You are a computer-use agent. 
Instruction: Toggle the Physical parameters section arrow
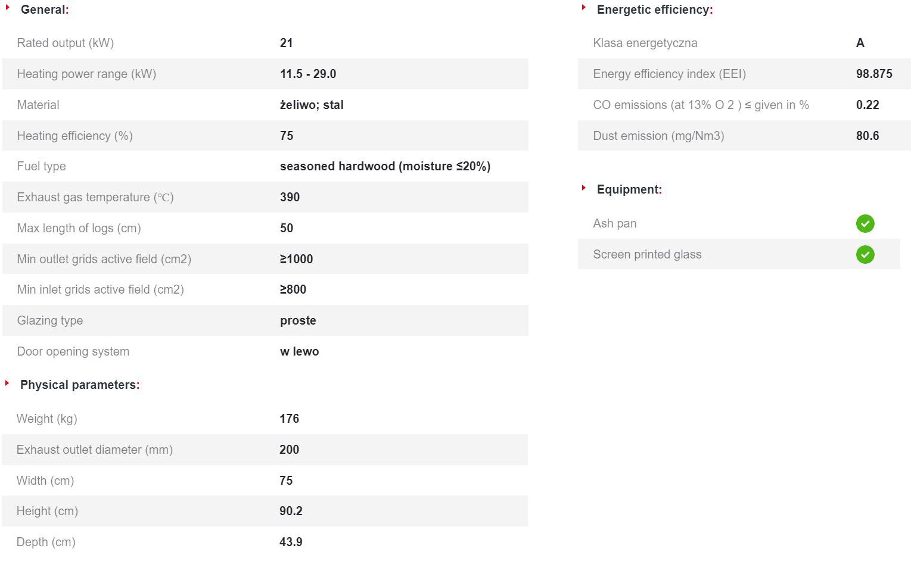[7, 383]
